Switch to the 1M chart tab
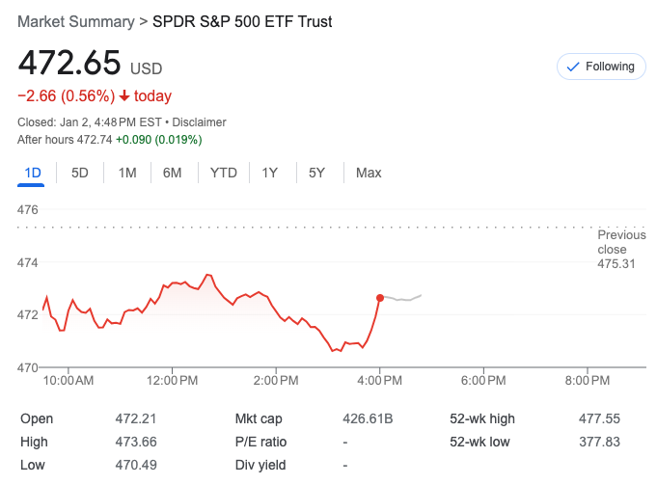Viewport: 657px width, 485px height. [127, 173]
